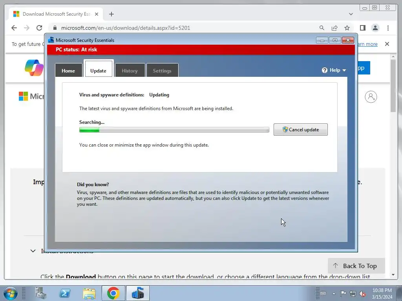
Task: Collapse the Install Instructions chevron
Action: coord(33,251)
